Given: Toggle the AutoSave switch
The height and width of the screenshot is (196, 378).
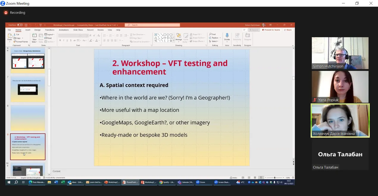Looking at the screenshot, I should pyautogui.click(x=20, y=25).
